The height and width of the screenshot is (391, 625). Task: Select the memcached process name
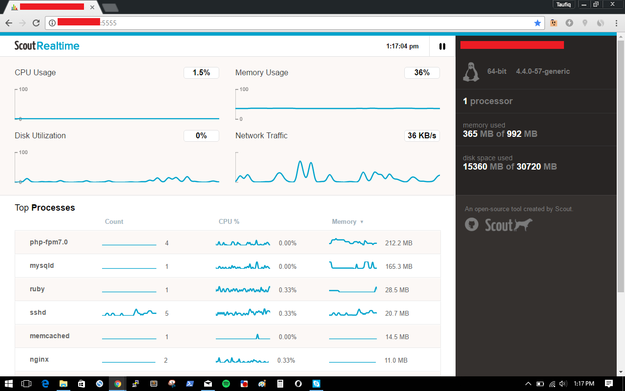coord(50,336)
